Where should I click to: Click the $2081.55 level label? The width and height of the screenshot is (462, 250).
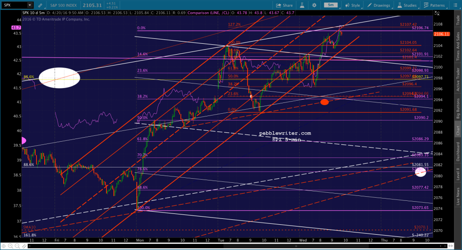420,165
